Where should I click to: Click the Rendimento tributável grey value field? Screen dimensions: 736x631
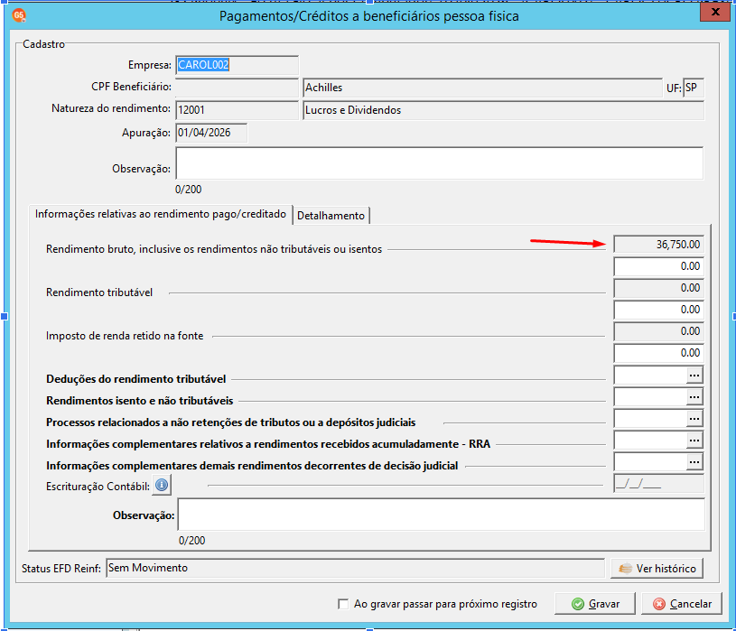coord(658,288)
